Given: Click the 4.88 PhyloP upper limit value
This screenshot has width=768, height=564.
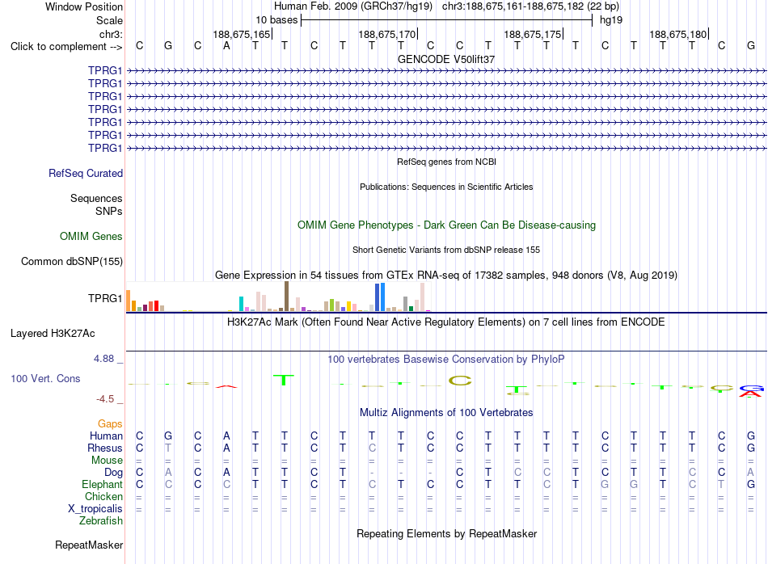Looking at the screenshot, I should click(x=103, y=359).
